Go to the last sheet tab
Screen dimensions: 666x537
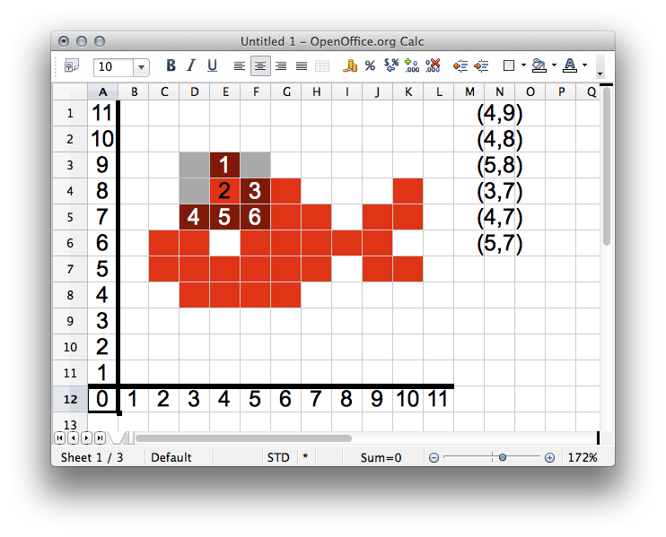click(x=100, y=437)
